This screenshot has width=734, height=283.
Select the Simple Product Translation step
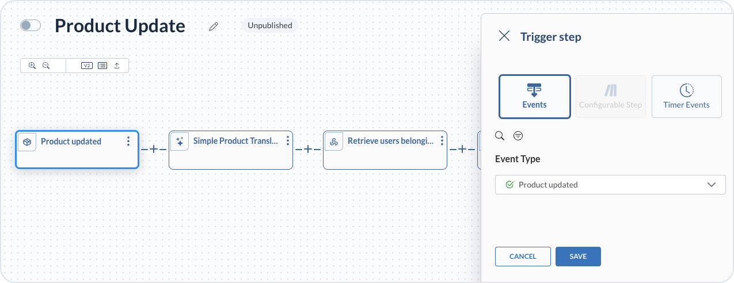pyautogui.click(x=230, y=150)
